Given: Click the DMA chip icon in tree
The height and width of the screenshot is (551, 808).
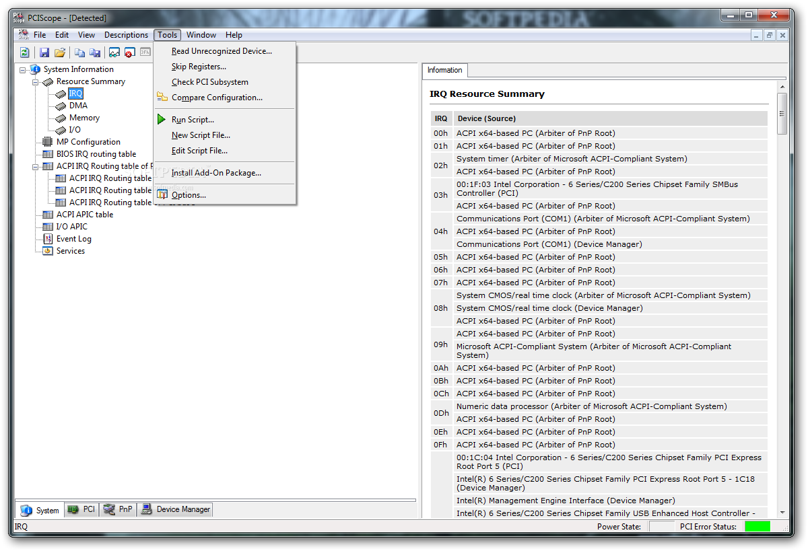Looking at the screenshot, I should [x=61, y=106].
